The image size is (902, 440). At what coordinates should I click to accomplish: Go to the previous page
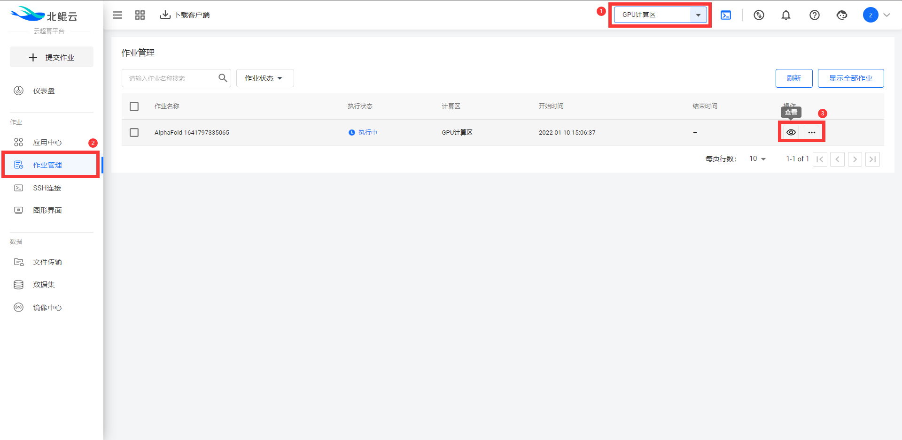(837, 159)
